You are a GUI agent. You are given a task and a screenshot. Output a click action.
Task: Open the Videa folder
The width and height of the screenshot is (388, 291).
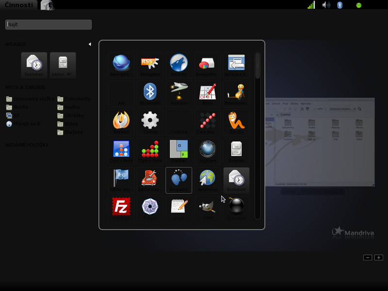[67, 124]
